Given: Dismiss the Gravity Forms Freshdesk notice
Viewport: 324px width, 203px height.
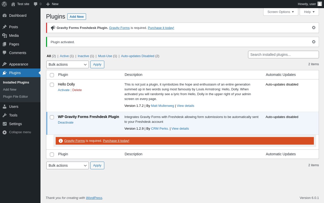Looking at the screenshot, I should [x=314, y=28].
